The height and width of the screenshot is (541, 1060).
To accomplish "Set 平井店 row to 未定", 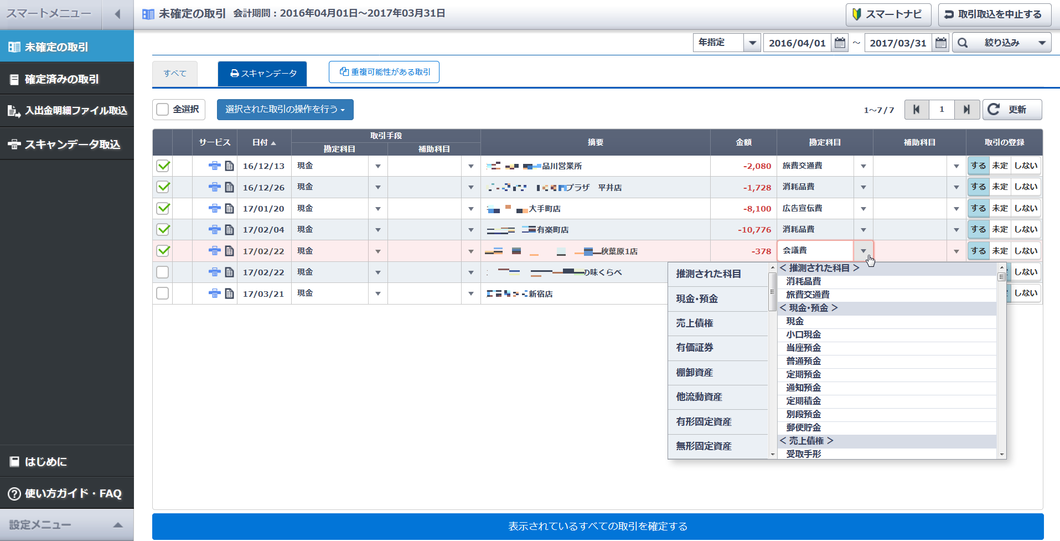I will 1000,187.
